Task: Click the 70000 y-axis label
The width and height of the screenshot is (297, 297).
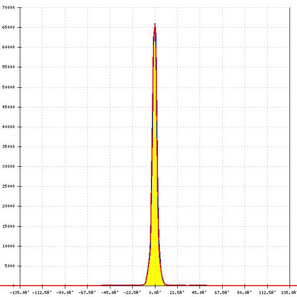Action: 8,7
